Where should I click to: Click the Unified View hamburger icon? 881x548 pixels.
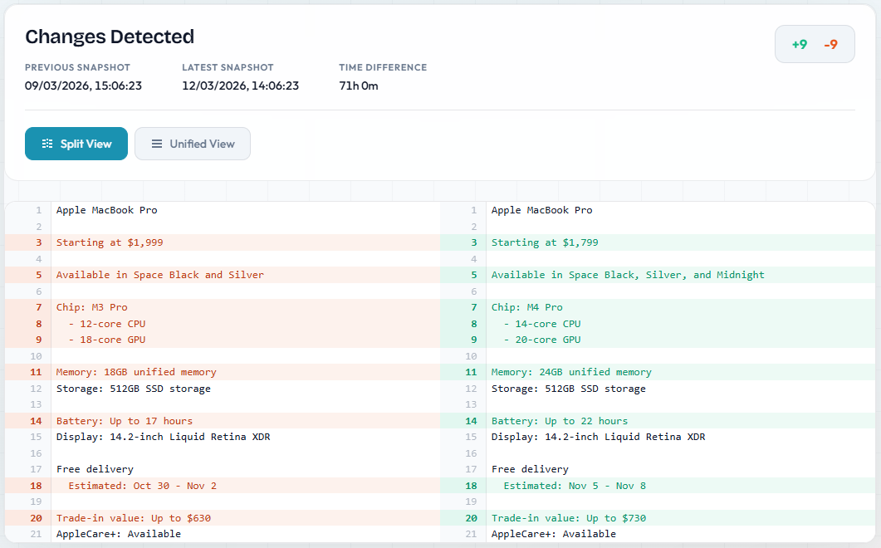tap(156, 144)
